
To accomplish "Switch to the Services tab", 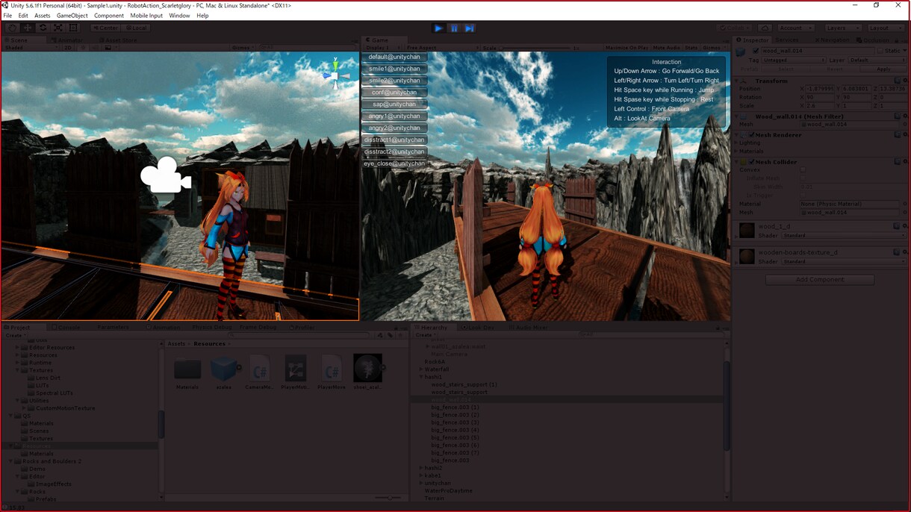I will pos(786,40).
